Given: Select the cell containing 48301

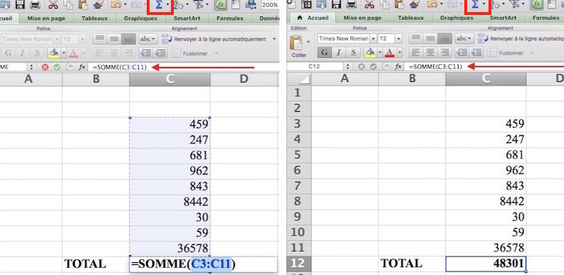Looking at the screenshot, I should coord(486,264).
